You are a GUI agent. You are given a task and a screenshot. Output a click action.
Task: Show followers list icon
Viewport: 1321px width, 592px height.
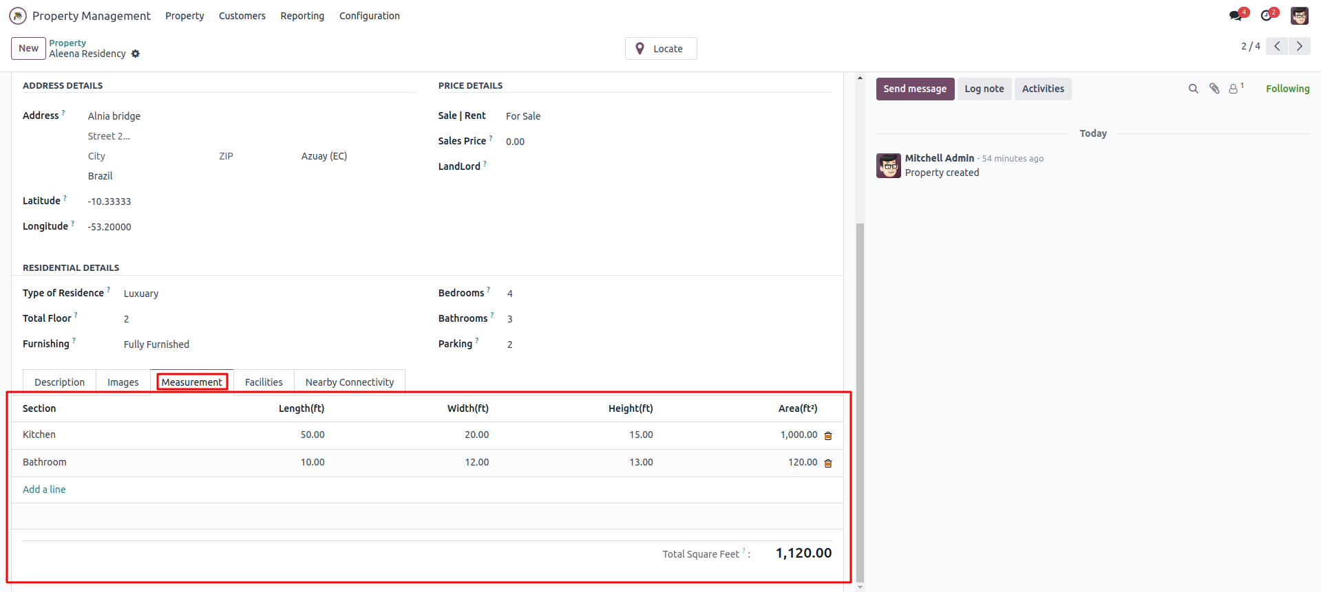(1234, 89)
